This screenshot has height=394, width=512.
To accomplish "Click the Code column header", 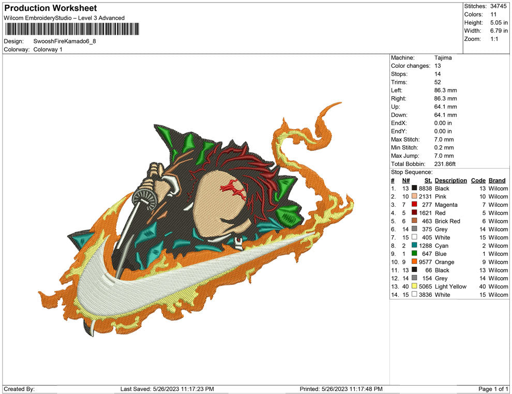I will pos(478,180).
